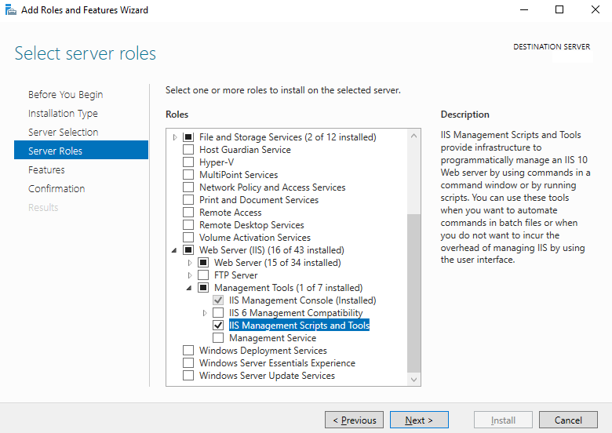This screenshot has height=433, width=612.
Task: Click the Previous button
Action: click(354, 420)
